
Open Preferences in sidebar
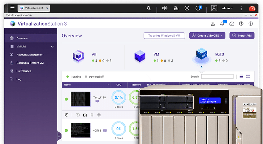tap(31, 71)
